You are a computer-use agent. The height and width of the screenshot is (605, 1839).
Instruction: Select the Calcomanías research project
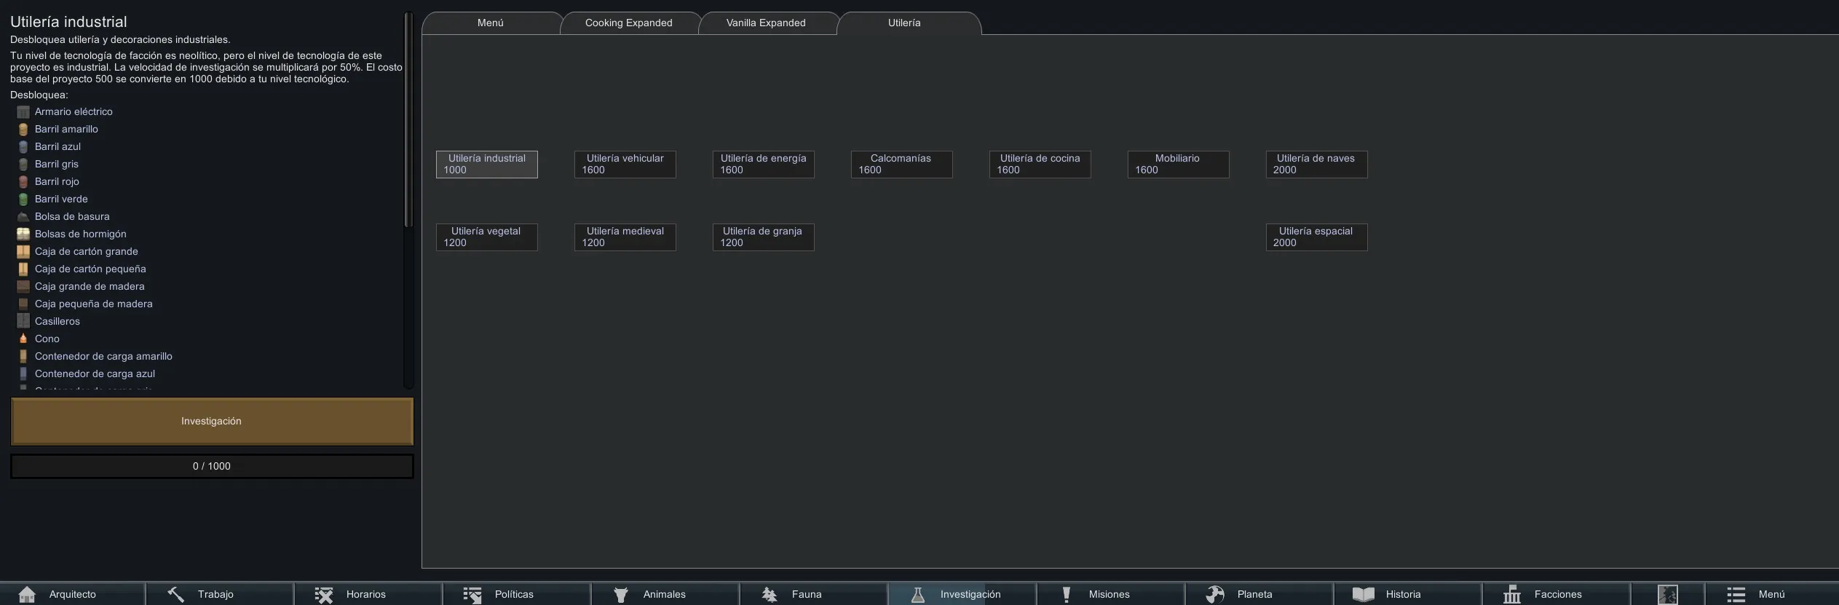pyautogui.click(x=901, y=165)
